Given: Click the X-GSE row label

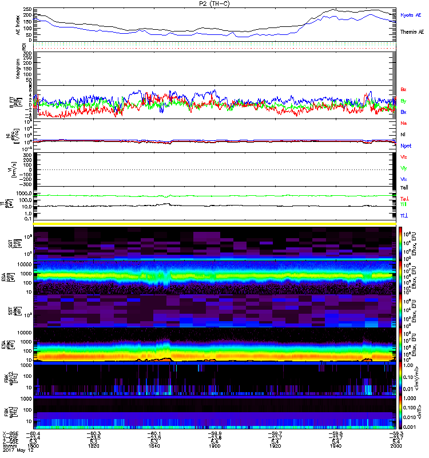Looking at the screenshot, I should click(10, 433).
